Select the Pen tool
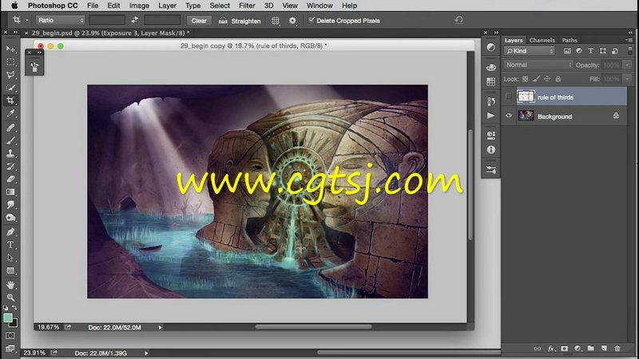 pos(10,232)
